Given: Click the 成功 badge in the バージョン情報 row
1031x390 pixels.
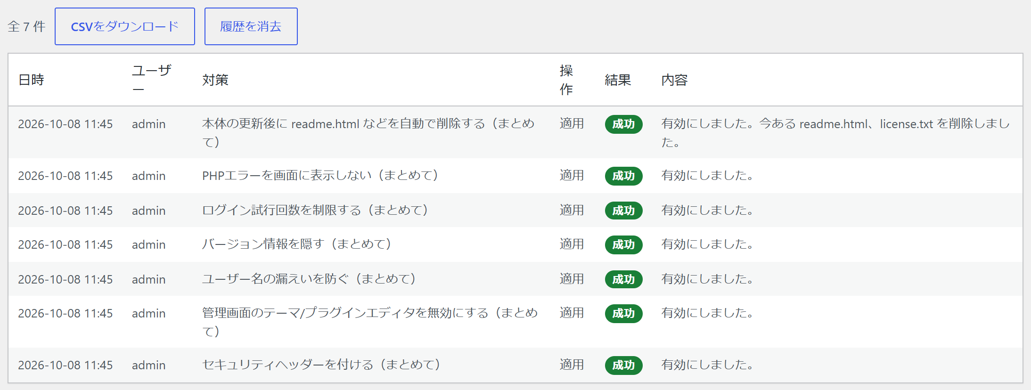Looking at the screenshot, I should click(x=623, y=244).
